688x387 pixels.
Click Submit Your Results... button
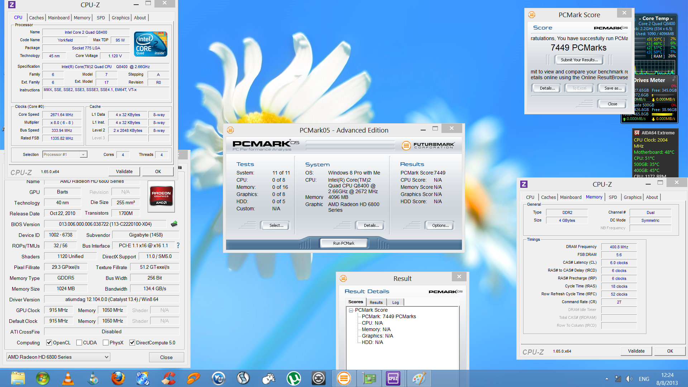pos(579,60)
